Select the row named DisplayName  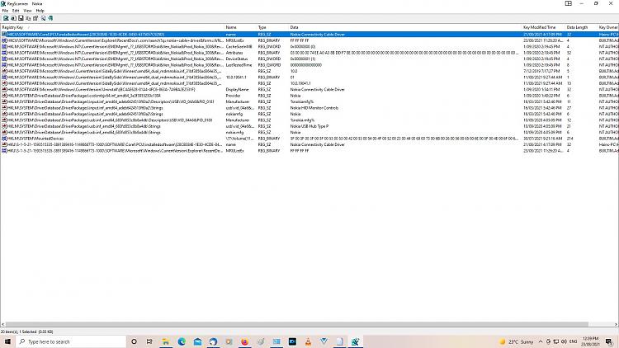309,90
